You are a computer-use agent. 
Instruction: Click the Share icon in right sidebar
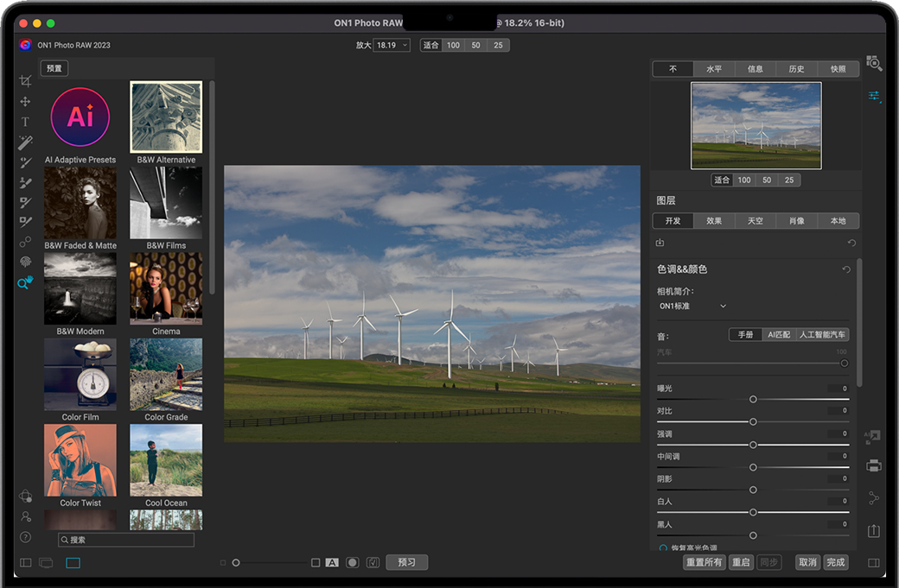(874, 498)
